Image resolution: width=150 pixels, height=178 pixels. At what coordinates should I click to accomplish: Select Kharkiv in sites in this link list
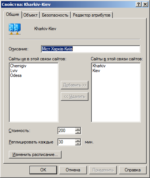pyautogui.click(x=99, y=66)
